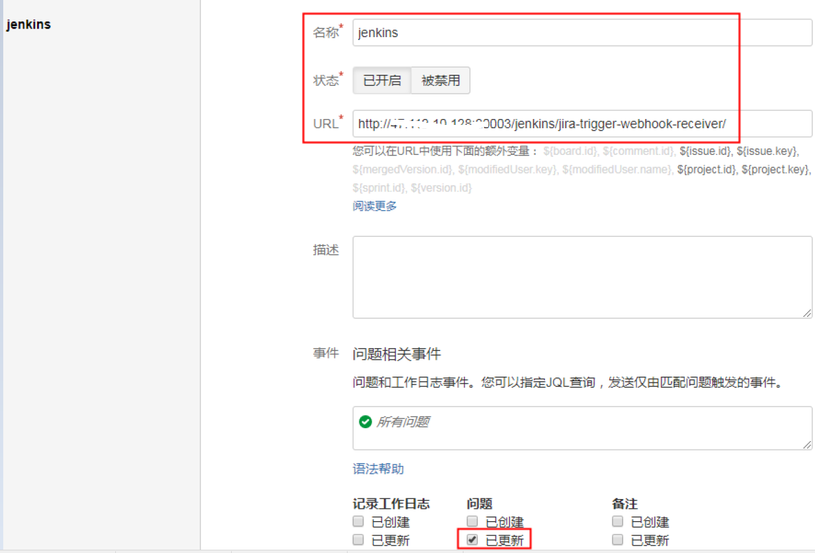Screen dimensions: 815x553
Task: Check 已更新 under 记录工作日志
Action: coord(358,539)
